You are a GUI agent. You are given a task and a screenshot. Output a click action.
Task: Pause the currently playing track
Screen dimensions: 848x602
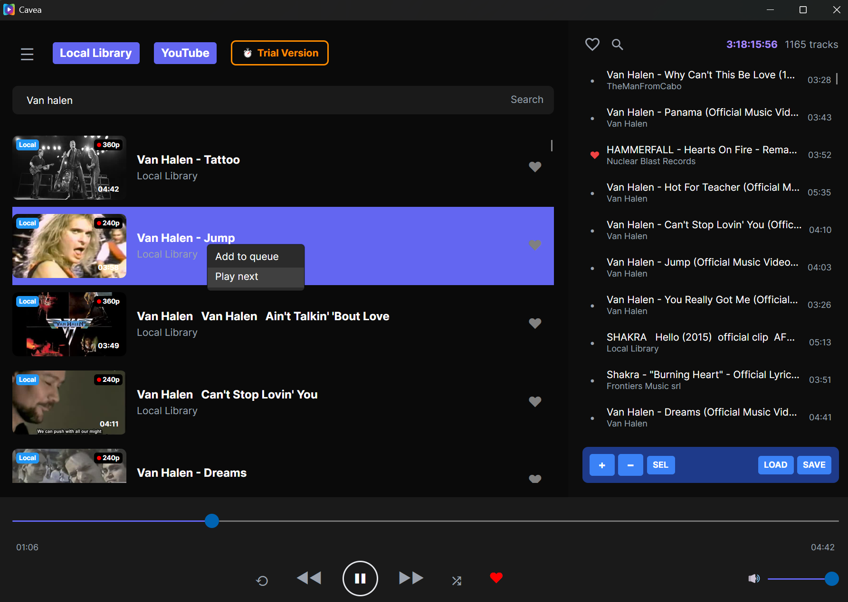click(x=360, y=578)
